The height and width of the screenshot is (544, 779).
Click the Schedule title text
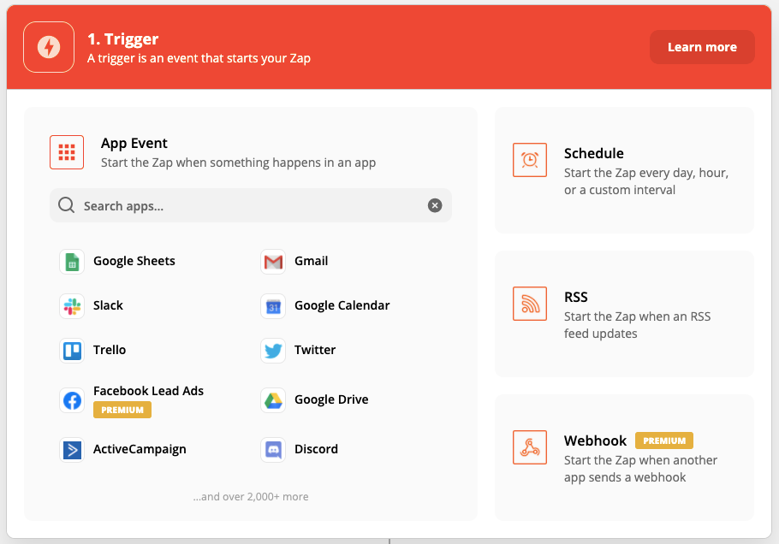(594, 154)
